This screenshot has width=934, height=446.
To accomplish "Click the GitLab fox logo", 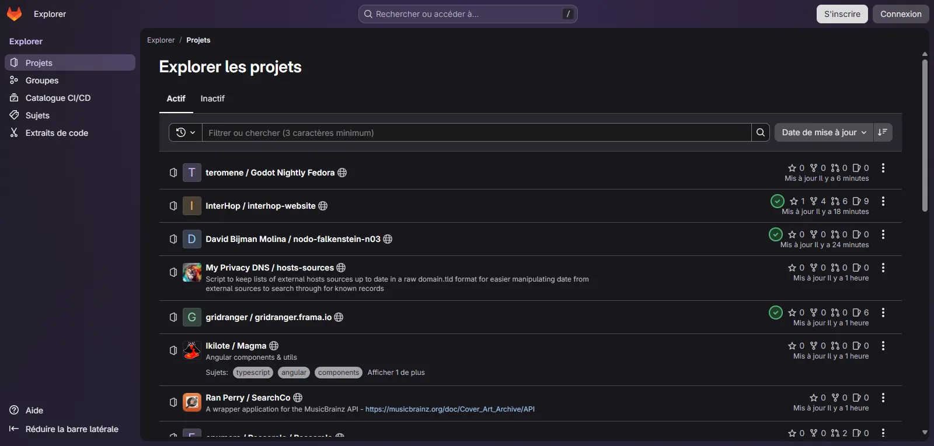I will click(x=14, y=14).
